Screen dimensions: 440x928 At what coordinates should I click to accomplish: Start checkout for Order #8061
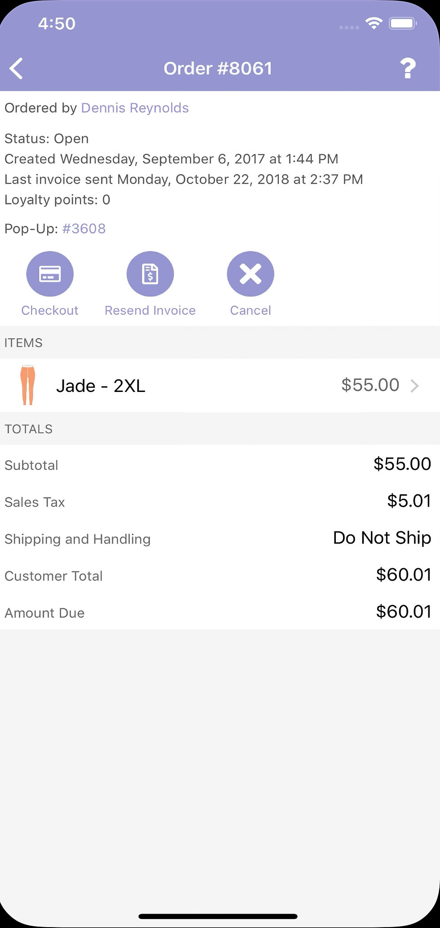(50, 283)
